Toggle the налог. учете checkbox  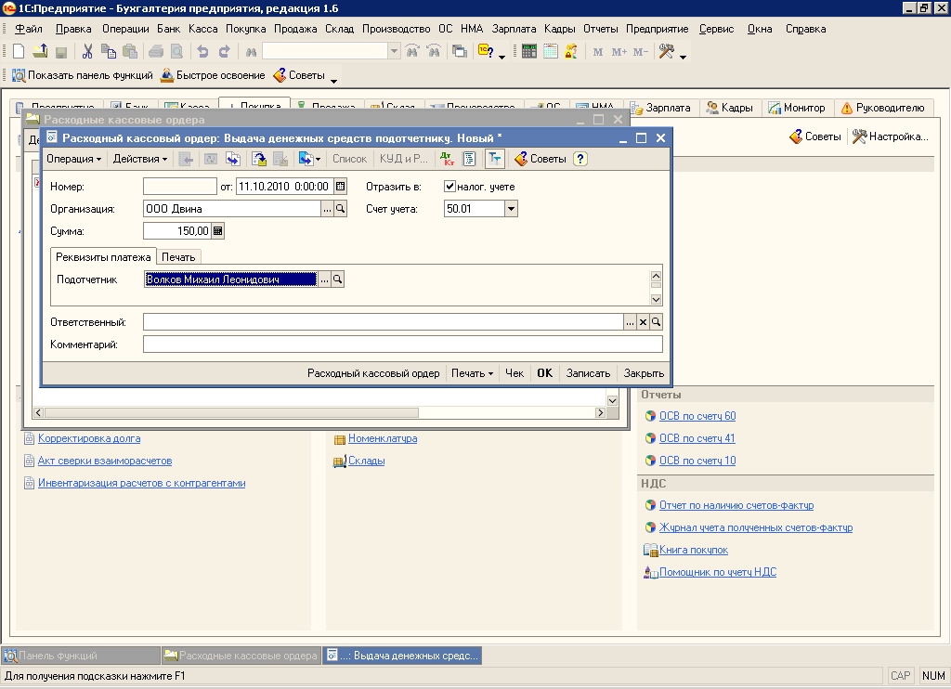tap(449, 187)
